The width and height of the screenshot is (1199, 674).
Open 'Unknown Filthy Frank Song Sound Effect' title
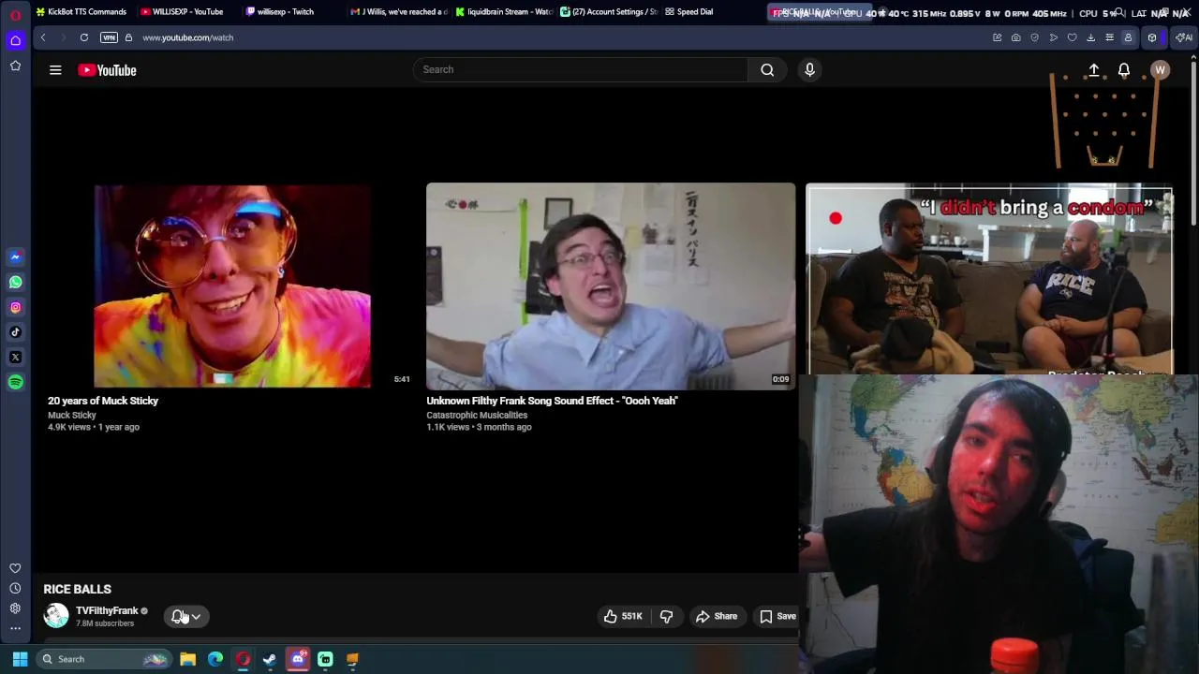(x=552, y=401)
